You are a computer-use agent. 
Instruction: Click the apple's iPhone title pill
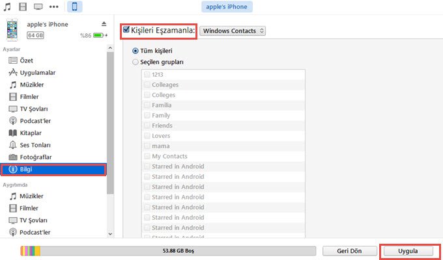227,6
